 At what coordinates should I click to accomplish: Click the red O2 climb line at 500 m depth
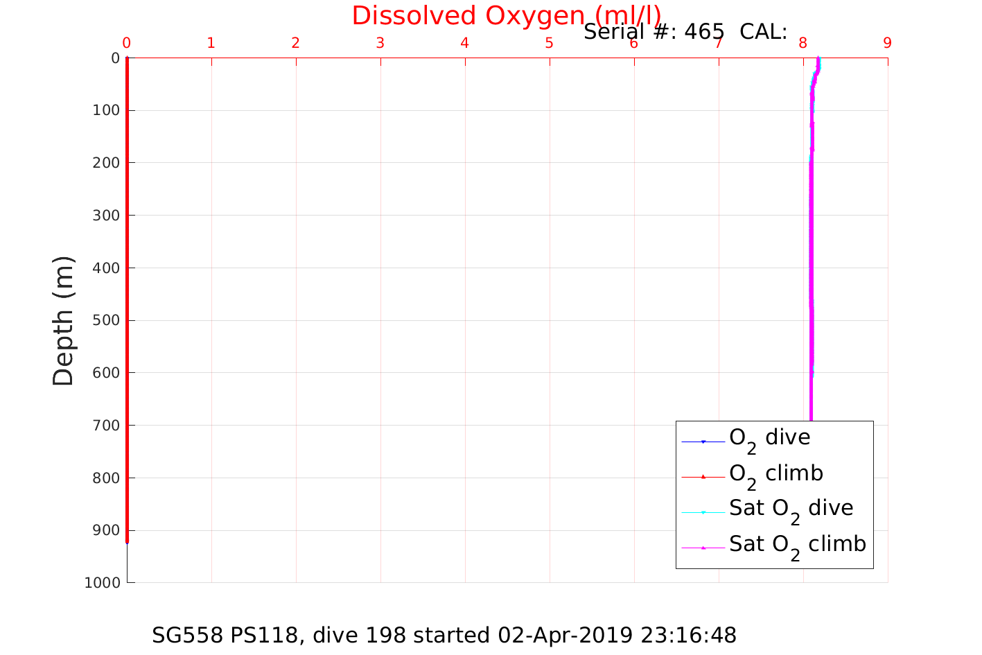click(x=128, y=320)
